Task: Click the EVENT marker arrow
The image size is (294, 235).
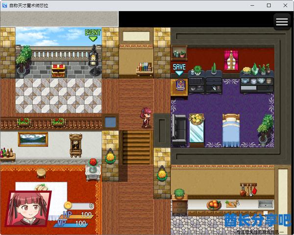Action: pos(93,39)
